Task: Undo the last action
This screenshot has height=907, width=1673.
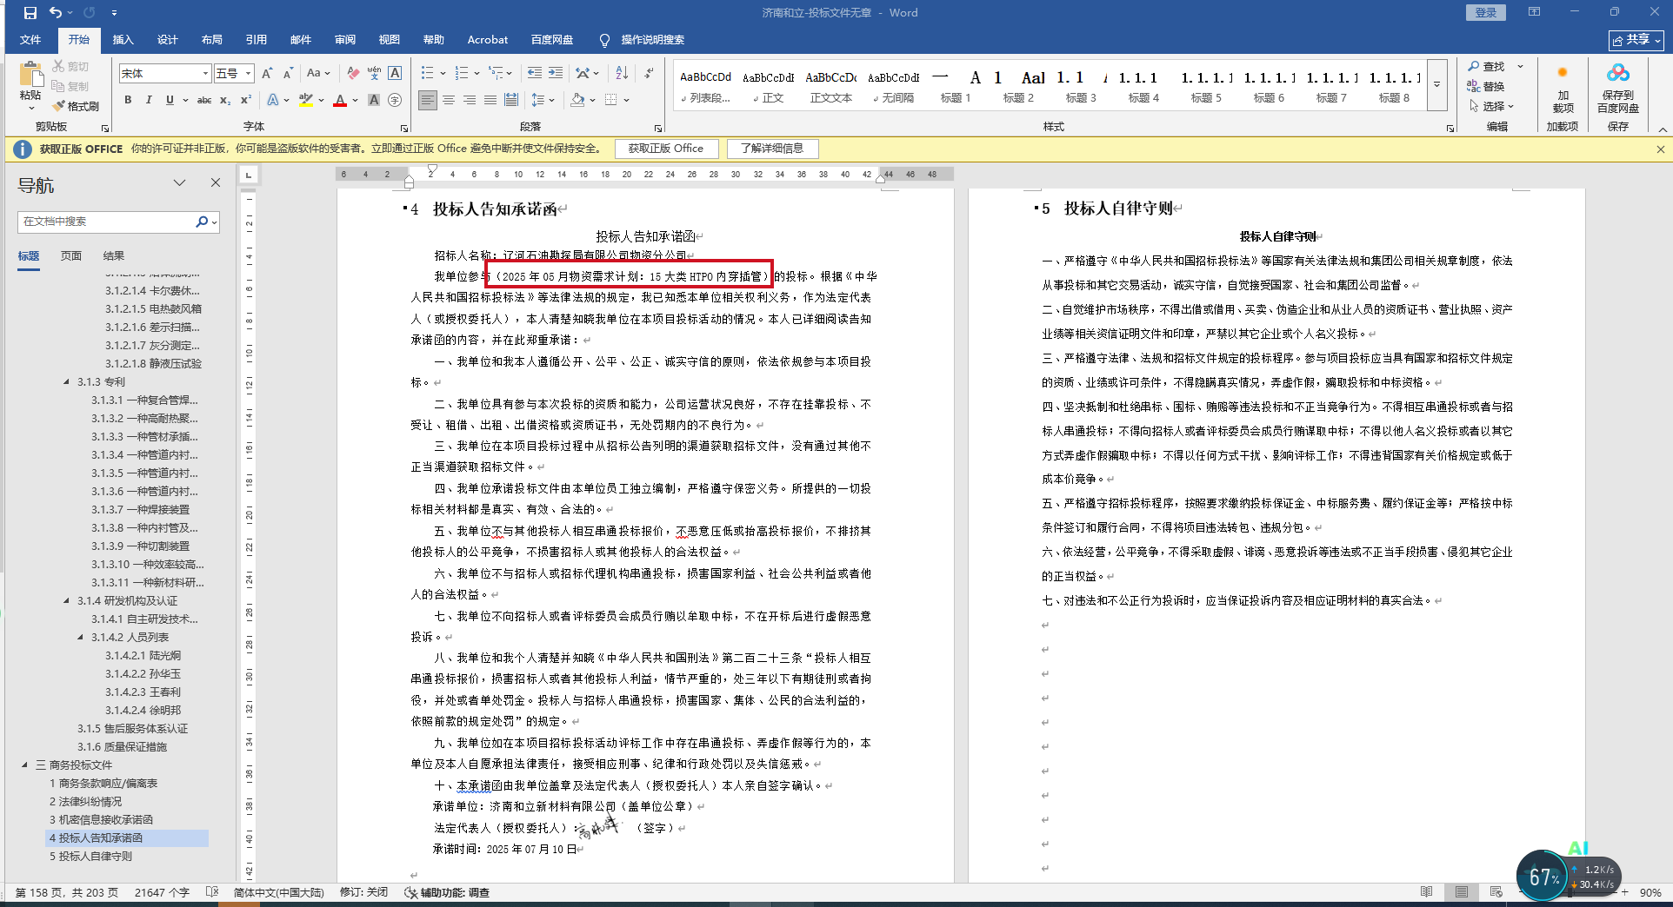Action: (x=56, y=13)
